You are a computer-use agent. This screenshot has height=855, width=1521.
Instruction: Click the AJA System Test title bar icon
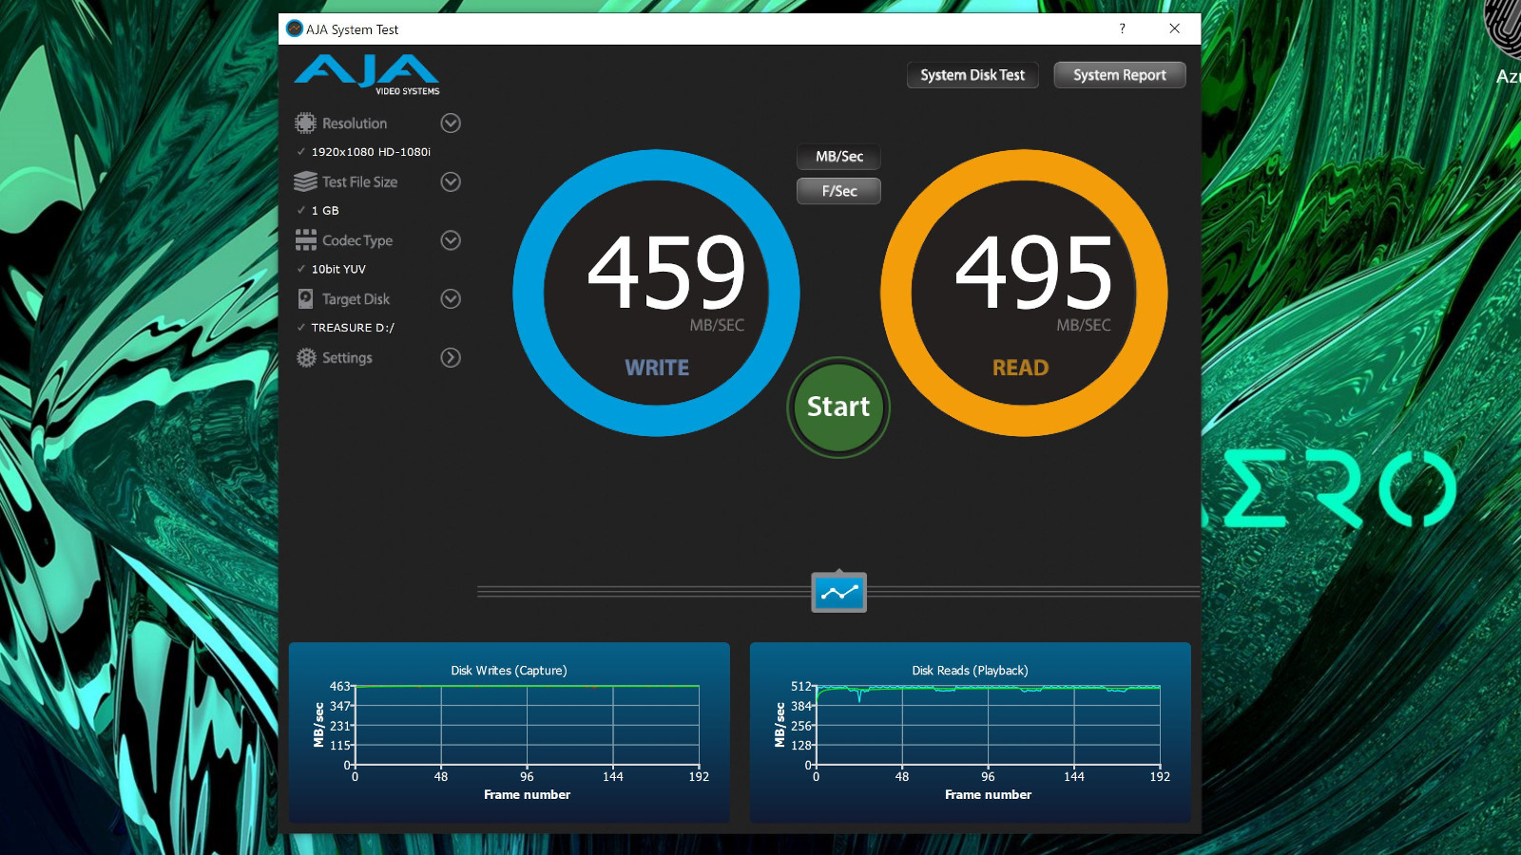295,28
